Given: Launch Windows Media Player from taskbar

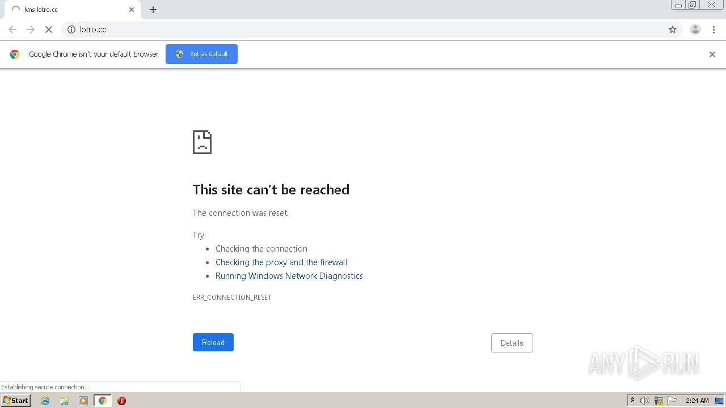Looking at the screenshot, I should click(83, 401).
